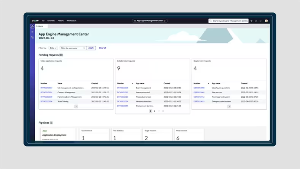Click 'Vendor automation' app name cell
Image resolution: width=300 pixels, height=169 pixels.
[x=144, y=101]
